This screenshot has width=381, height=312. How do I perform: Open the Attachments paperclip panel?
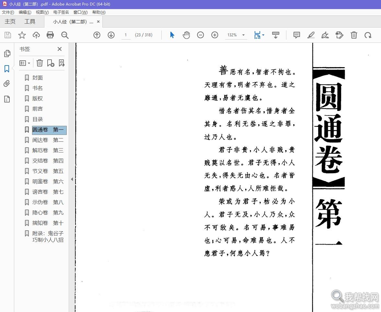[7, 84]
